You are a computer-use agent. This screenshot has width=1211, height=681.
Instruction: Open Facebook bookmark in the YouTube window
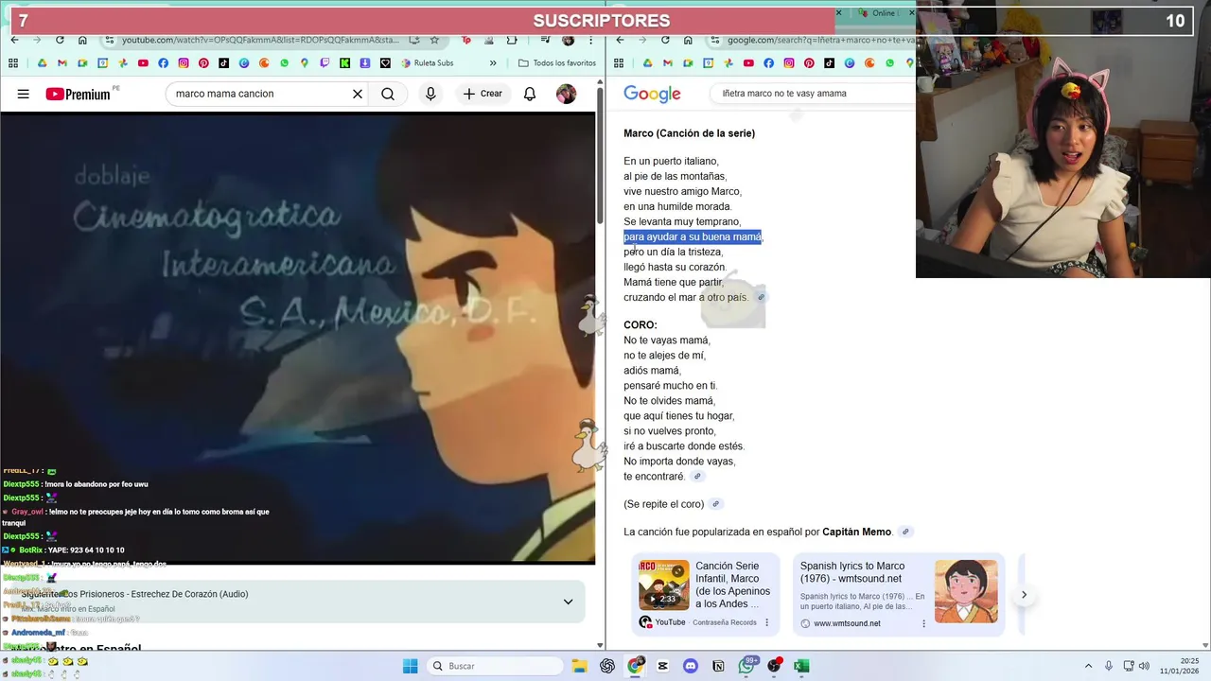(x=163, y=63)
